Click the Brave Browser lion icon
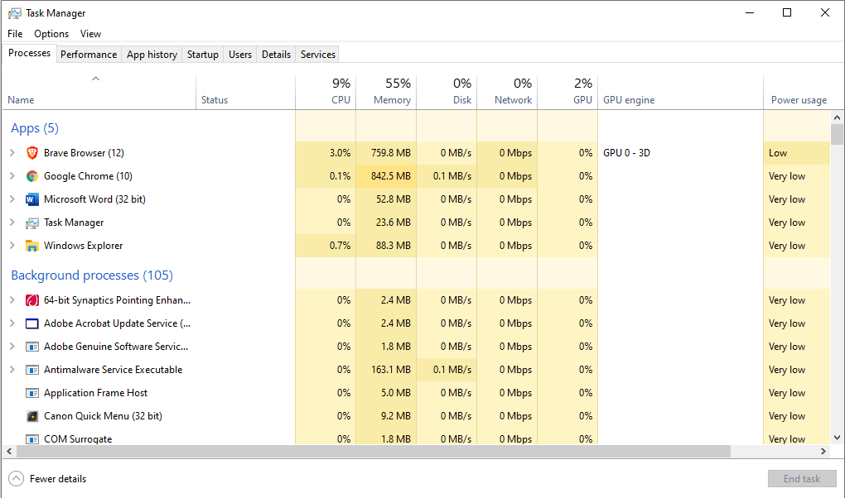 click(32, 153)
